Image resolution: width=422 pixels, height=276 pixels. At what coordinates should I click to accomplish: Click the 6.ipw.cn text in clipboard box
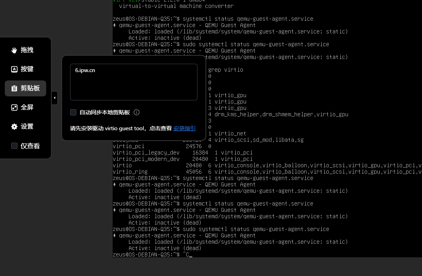click(85, 70)
